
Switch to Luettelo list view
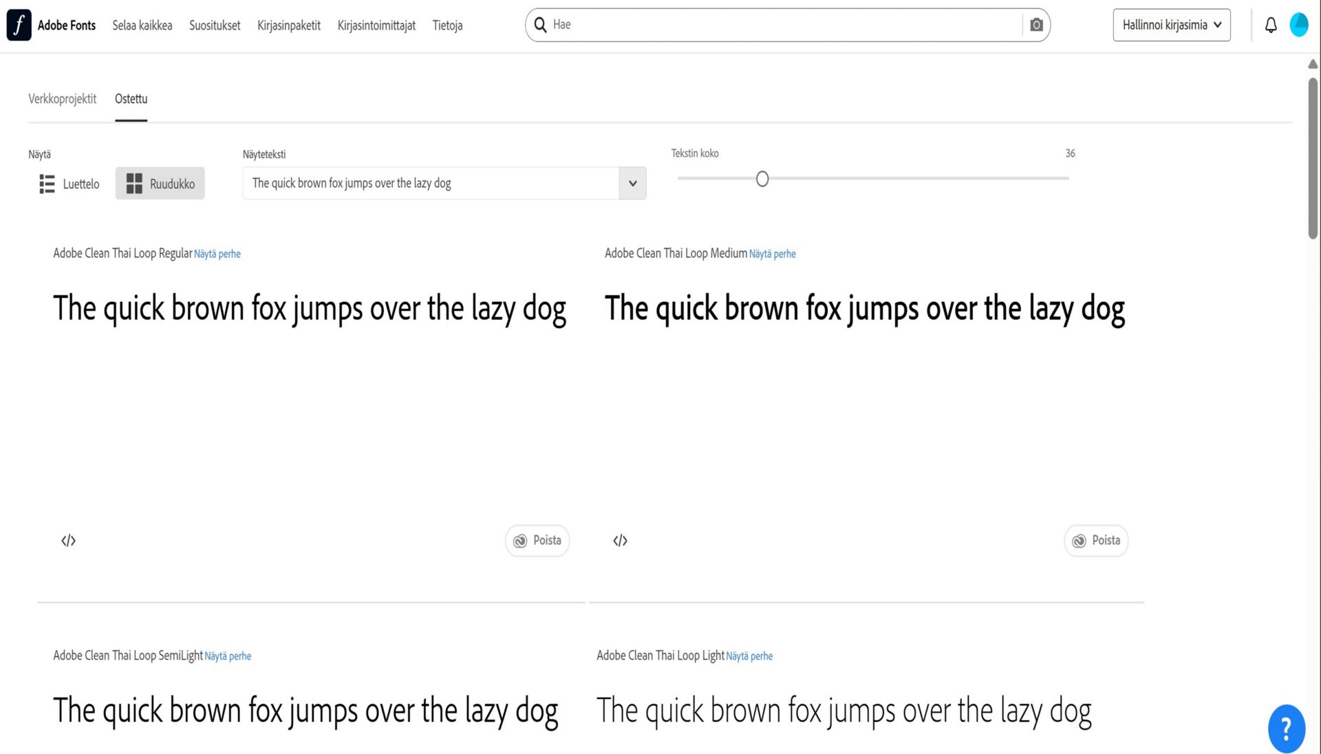[x=69, y=184]
